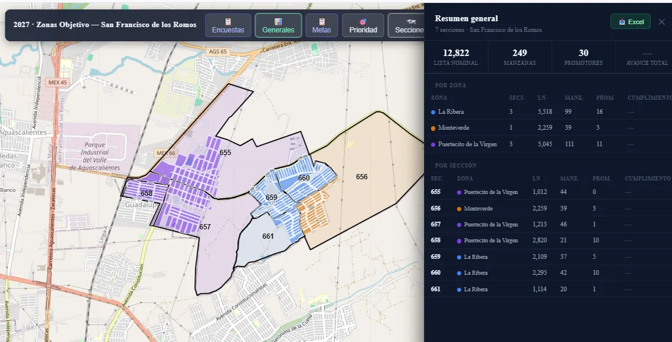Switch to the Prioridad view
This screenshot has width=672, height=342.
[363, 25]
